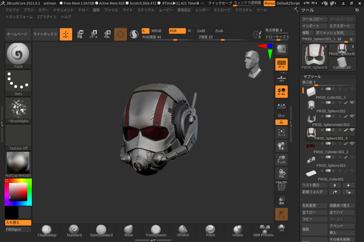364x242 pixels.
Task: Toggle Perspective (パース) mode
Action: [281, 64]
